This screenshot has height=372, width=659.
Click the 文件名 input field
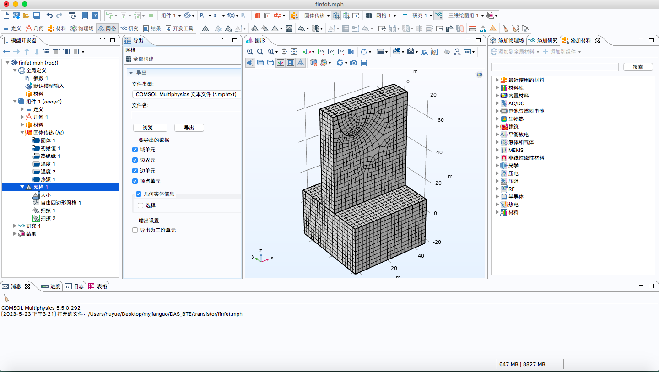point(186,115)
